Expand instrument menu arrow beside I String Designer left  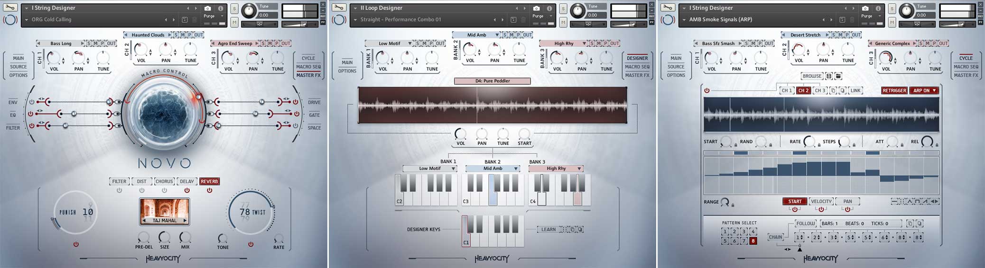pos(27,8)
